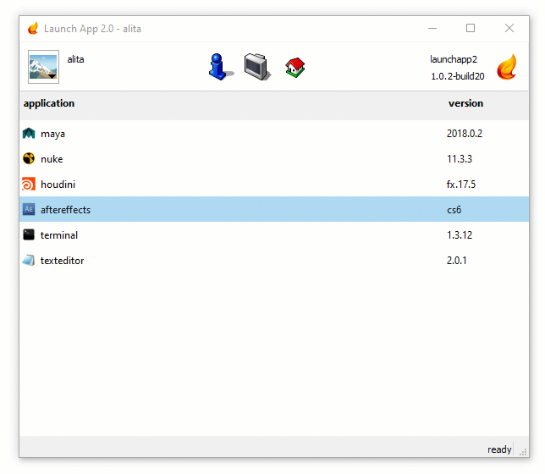Minimize the Launch App window
The height and width of the screenshot is (474, 545).
click(x=432, y=28)
